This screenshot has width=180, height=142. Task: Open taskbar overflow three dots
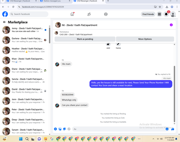(x=139, y=139)
